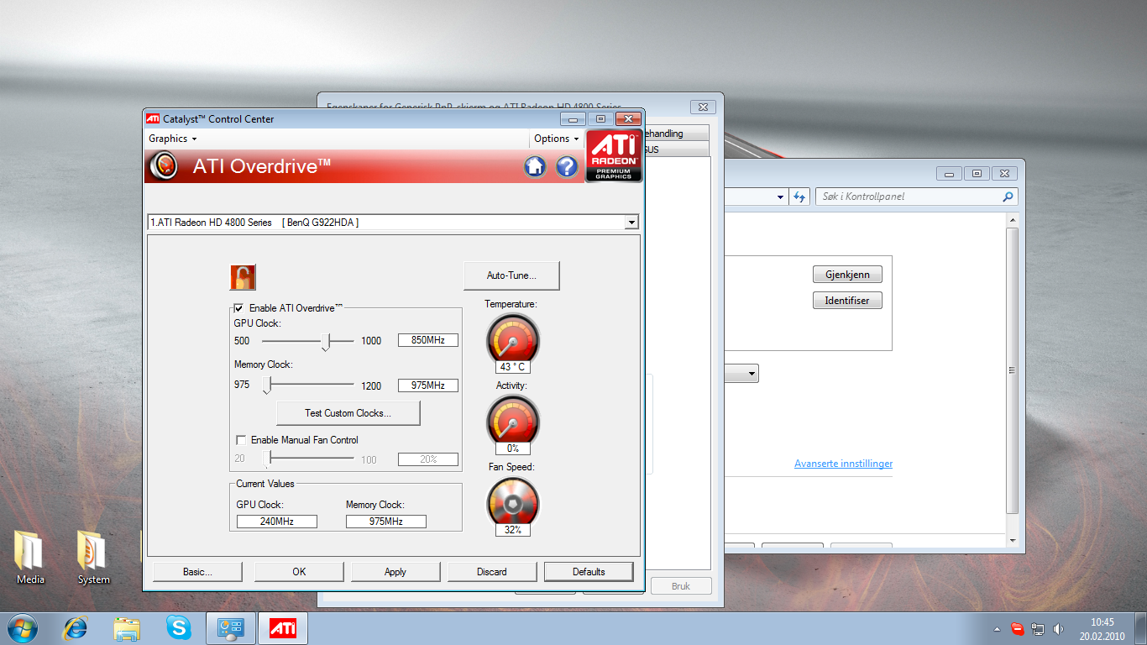Click the Memory Clock slider handle
This screenshot has width=1147, height=645.
click(267, 385)
